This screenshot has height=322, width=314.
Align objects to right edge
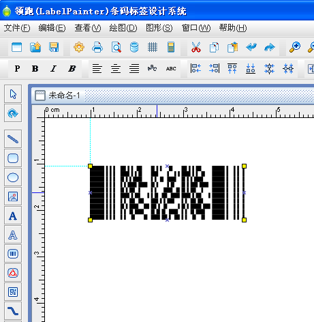click(214, 68)
